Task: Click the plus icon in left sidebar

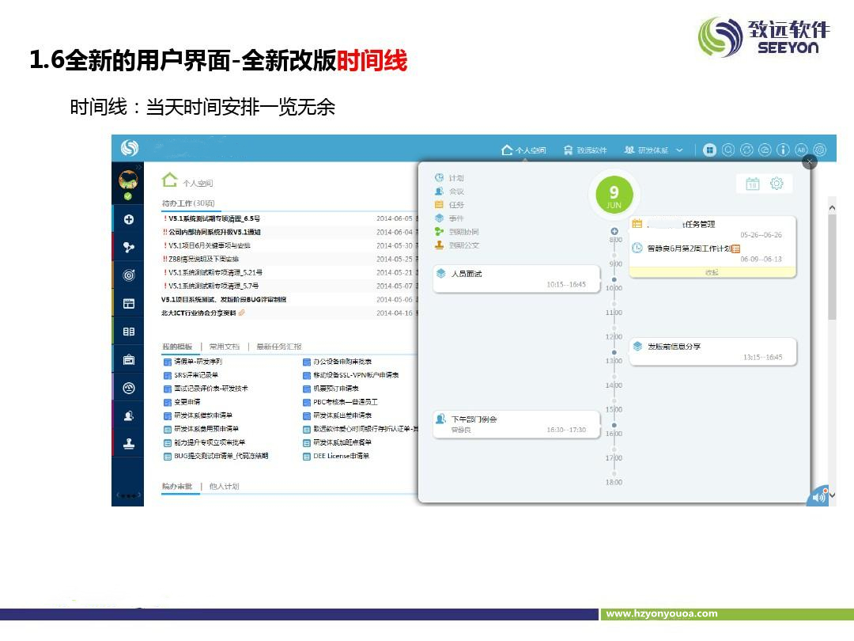Action: [x=129, y=219]
